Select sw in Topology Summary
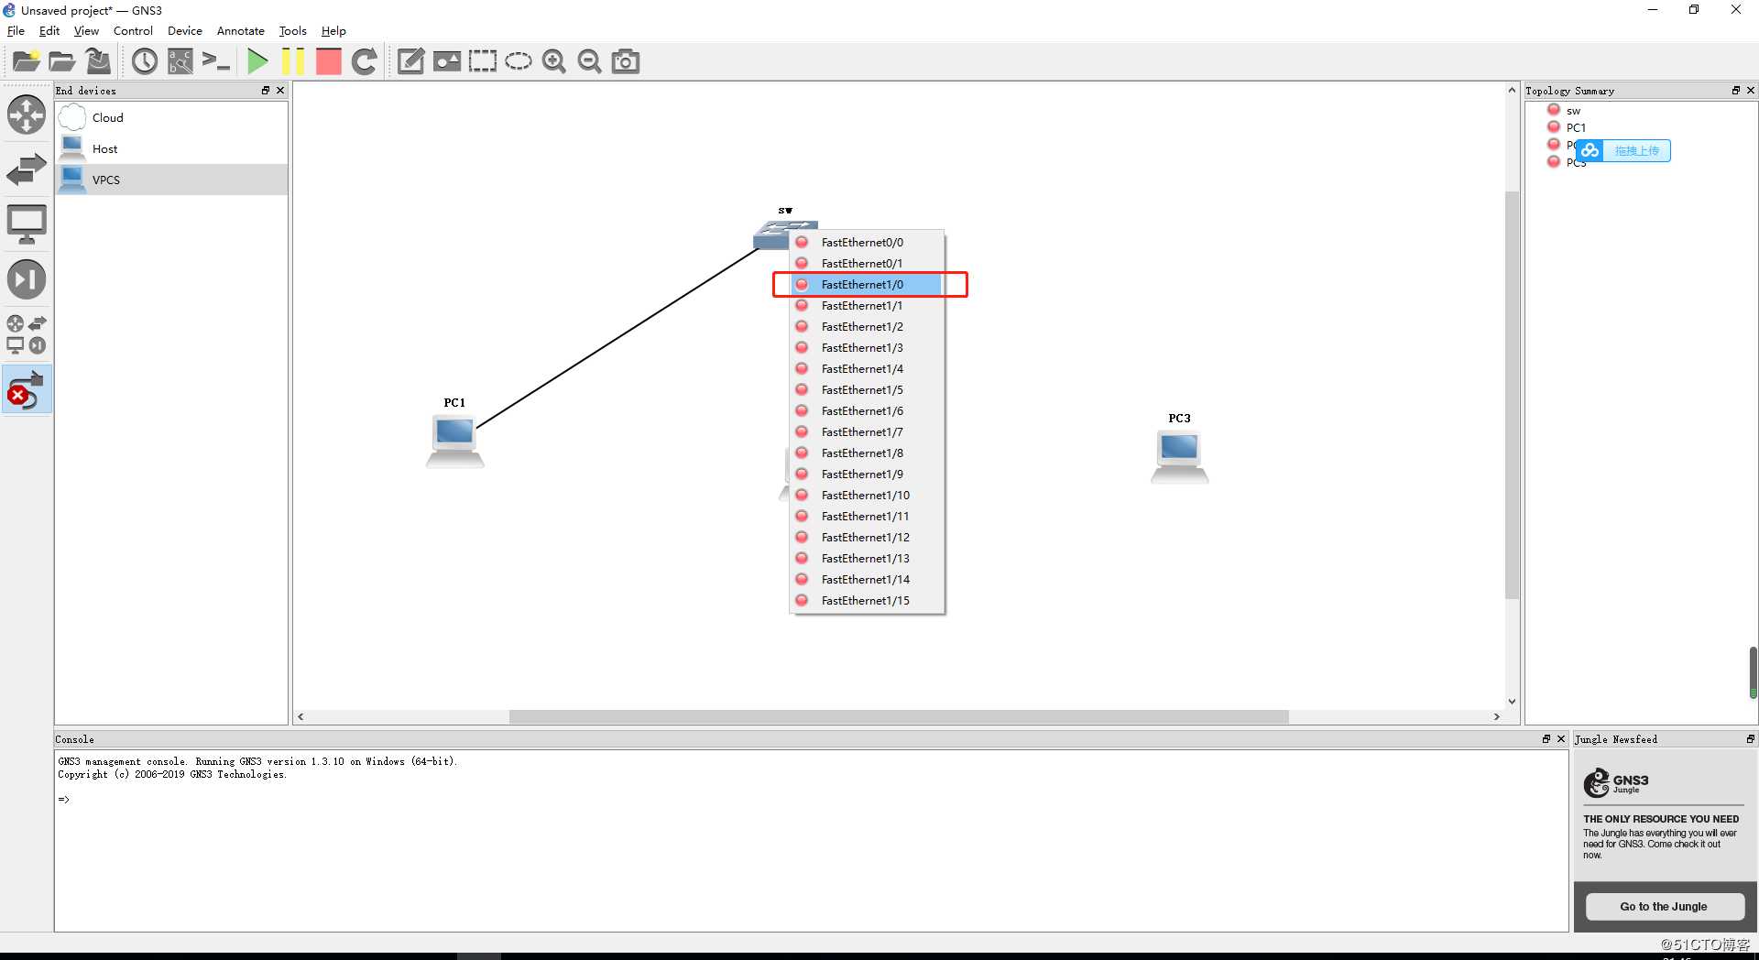Screen dimensions: 1759x960 coord(1573,111)
